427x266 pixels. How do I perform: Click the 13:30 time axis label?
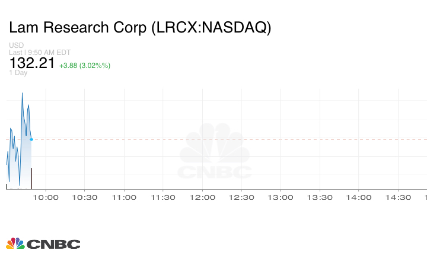point(320,197)
